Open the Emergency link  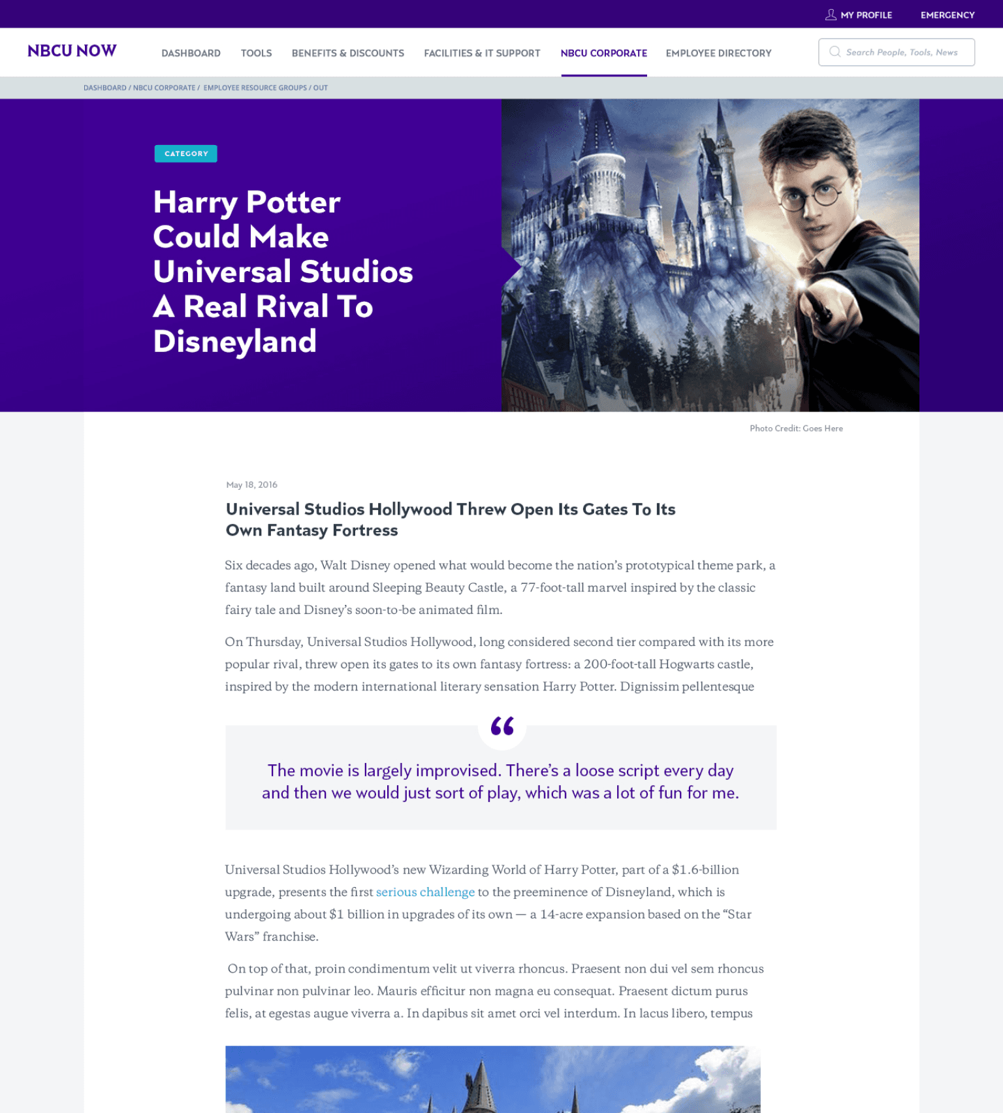click(x=947, y=15)
